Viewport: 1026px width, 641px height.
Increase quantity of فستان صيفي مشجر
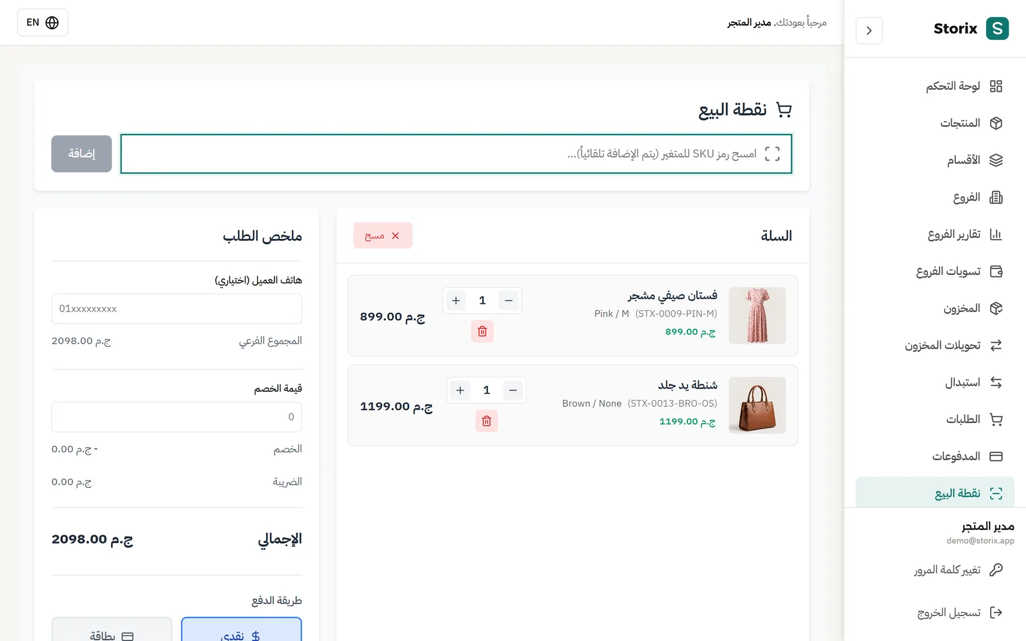click(x=456, y=301)
